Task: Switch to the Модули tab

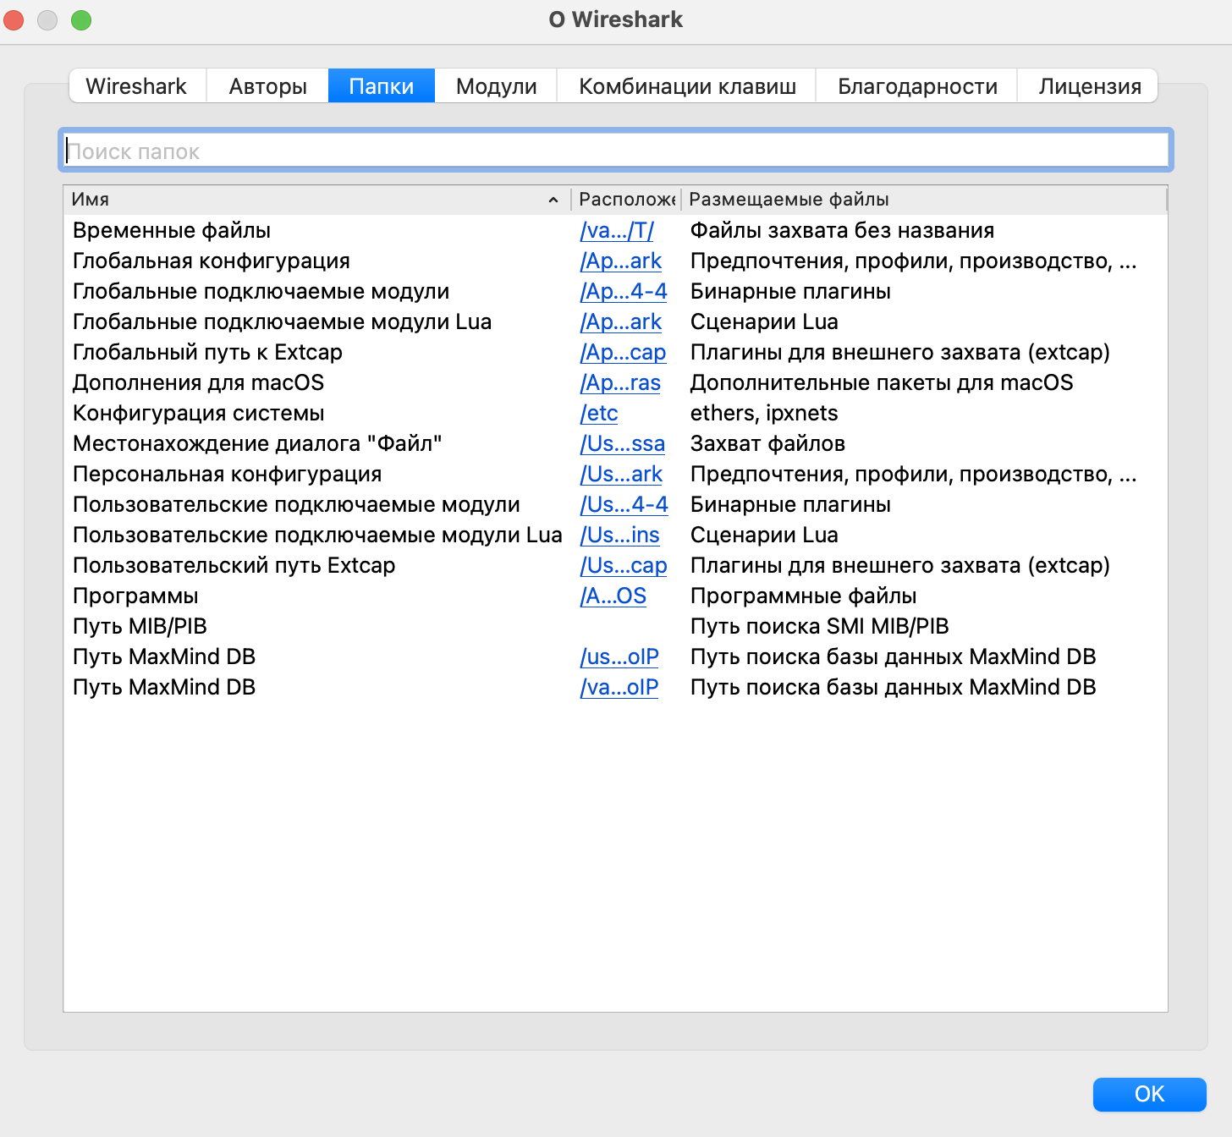Action: point(494,85)
